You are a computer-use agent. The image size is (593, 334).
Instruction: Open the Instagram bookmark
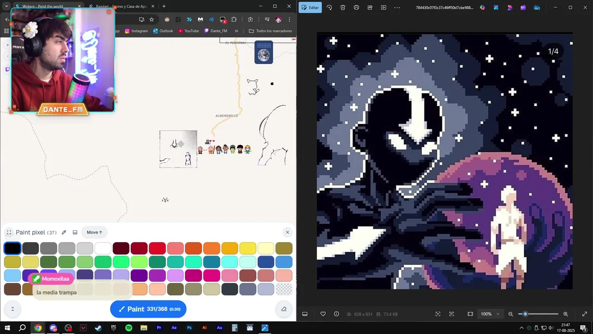(x=136, y=31)
